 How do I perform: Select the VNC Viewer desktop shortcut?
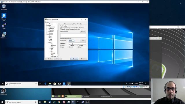4,35
